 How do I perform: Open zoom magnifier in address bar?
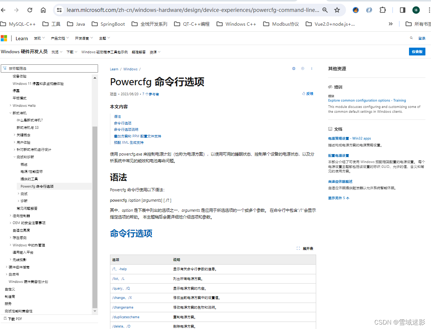[325, 10]
